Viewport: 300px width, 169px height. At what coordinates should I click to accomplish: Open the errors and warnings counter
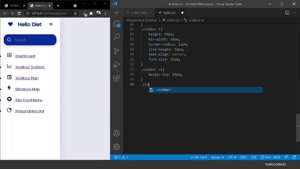tap(121, 157)
